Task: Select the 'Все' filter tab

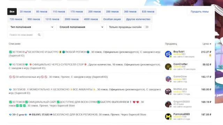Action: coord(12,11)
